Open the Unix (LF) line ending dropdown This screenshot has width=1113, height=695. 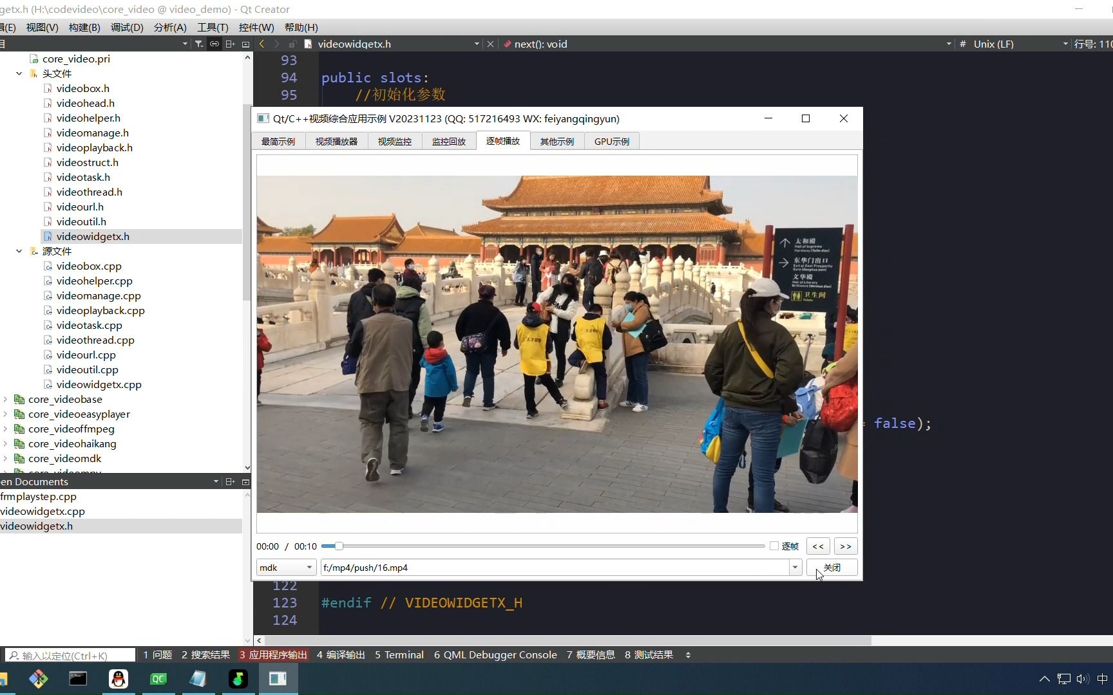pyautogui.click(x=1065, y=44)
